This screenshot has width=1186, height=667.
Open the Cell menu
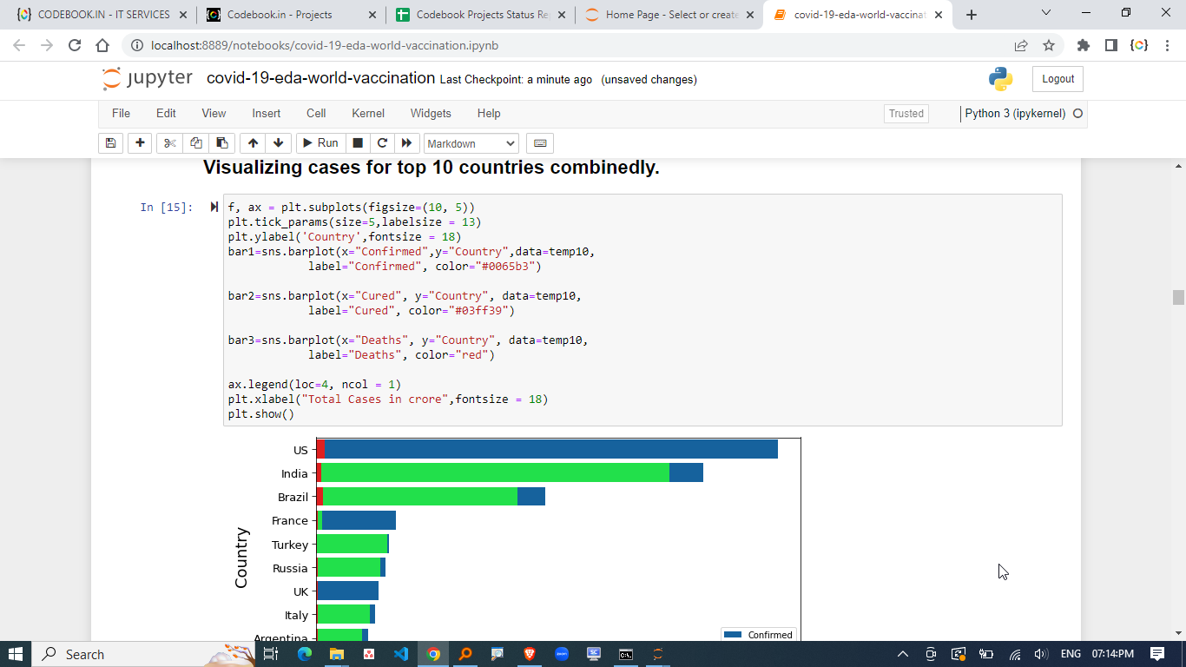tap(316, 114)
